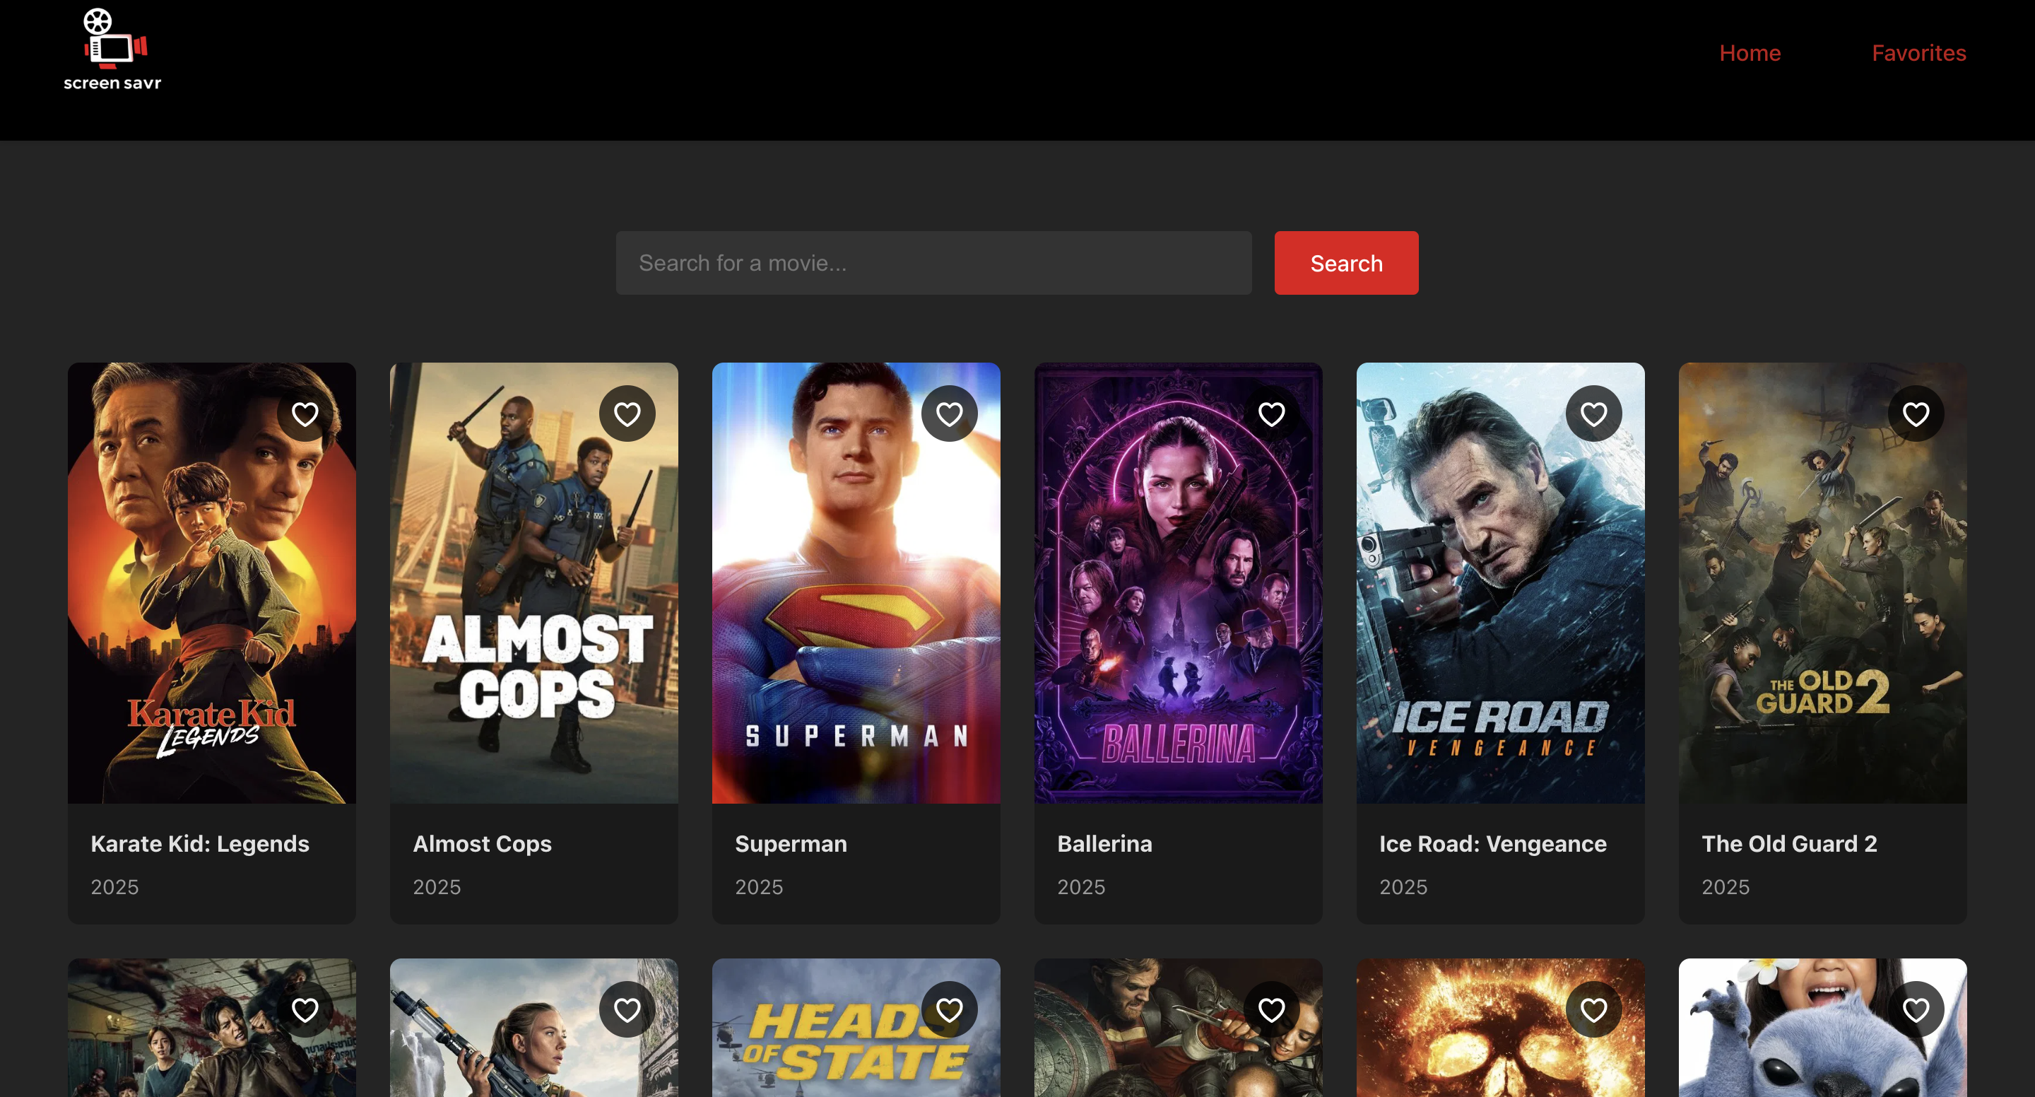Click the movie search input field

click(933, 262)
